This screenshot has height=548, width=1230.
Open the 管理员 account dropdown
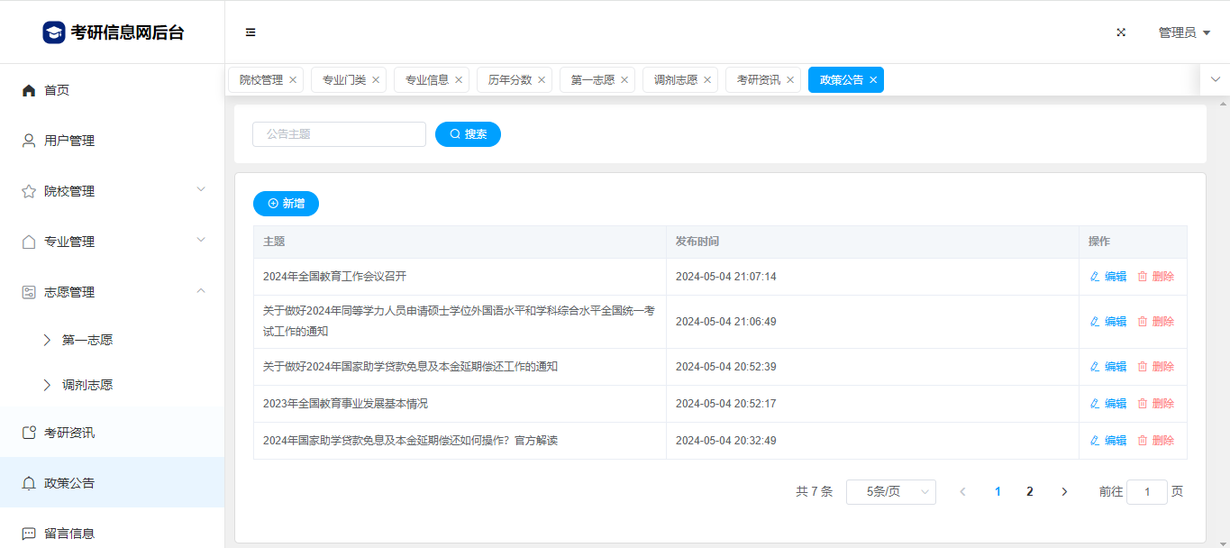coord(1184,32)
